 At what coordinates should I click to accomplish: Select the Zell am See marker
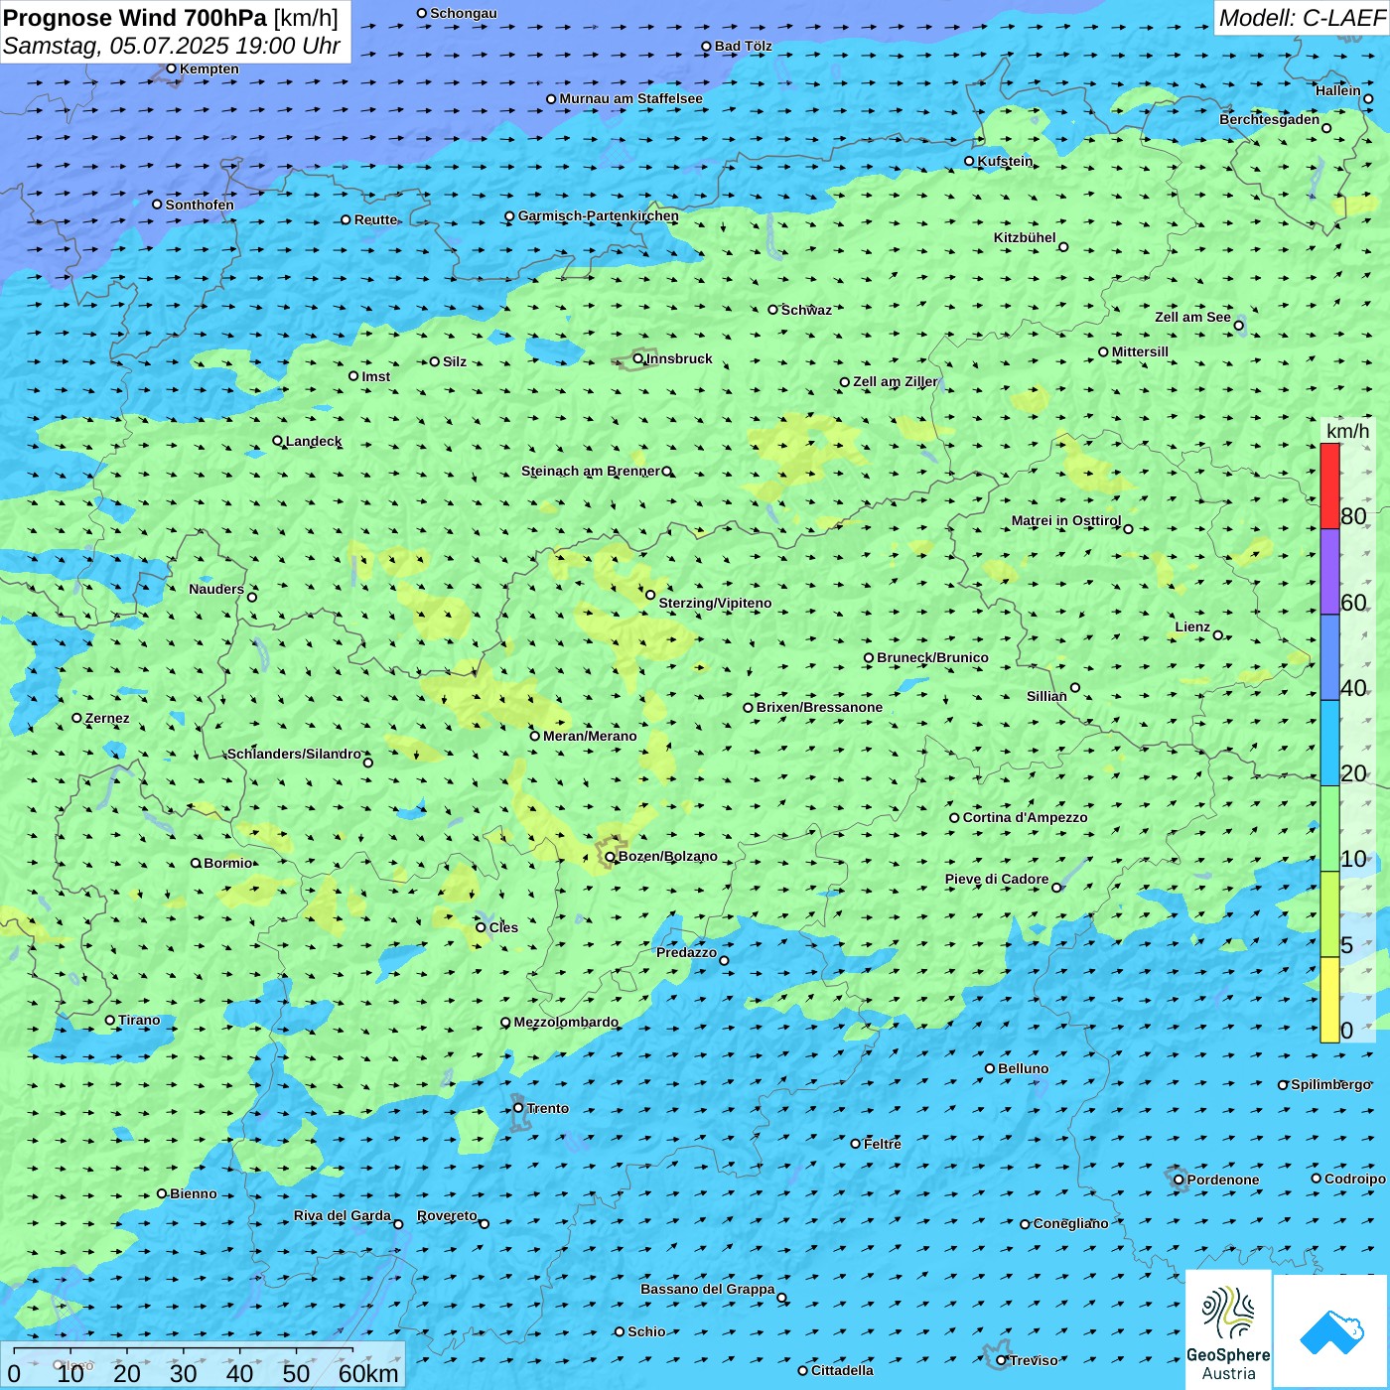pyautogui.click(x=1238, y=325)
